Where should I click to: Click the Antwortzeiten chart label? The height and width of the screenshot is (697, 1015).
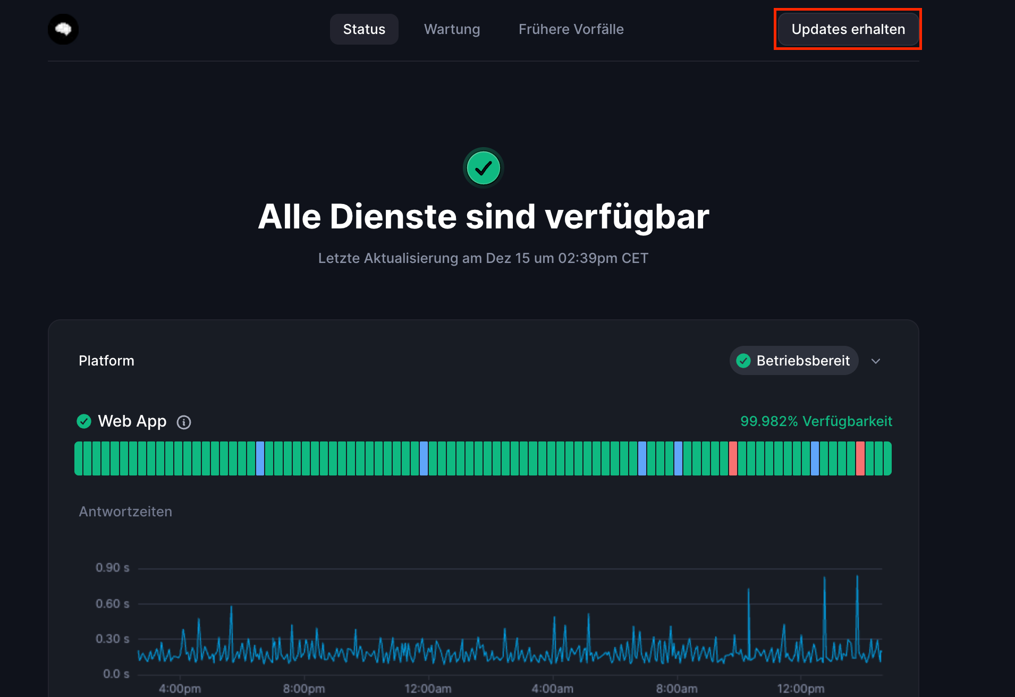125,512
